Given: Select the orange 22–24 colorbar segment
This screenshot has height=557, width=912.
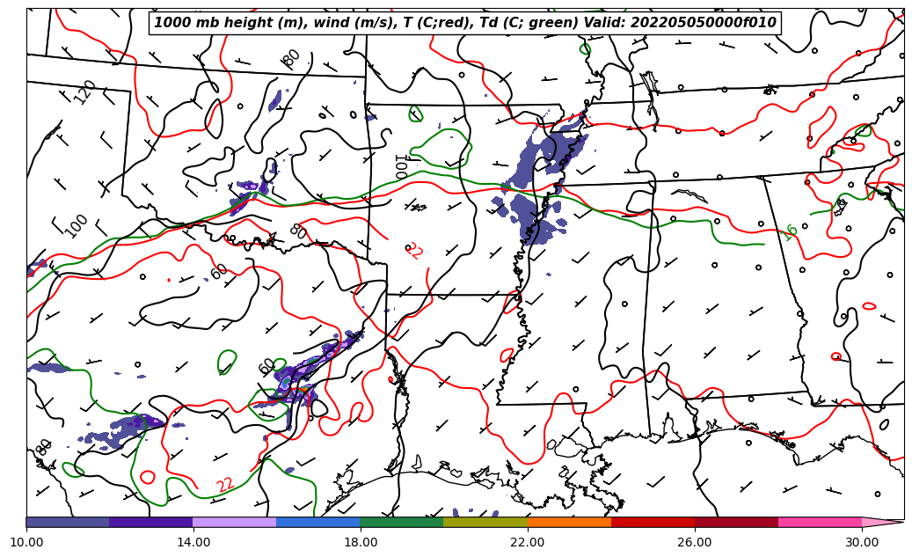Looking at the screenshot, I should coord(568,522).
